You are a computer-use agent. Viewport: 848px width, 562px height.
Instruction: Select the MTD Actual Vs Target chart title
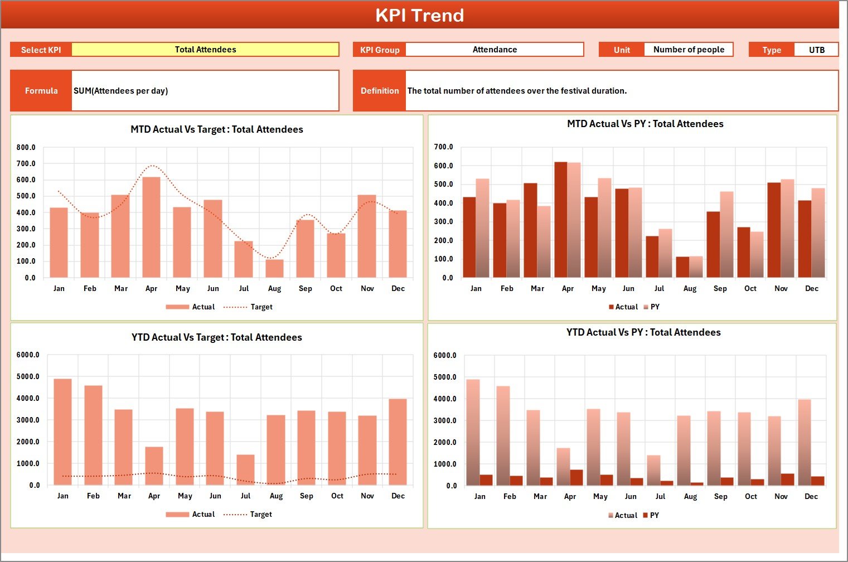[216, 129]
